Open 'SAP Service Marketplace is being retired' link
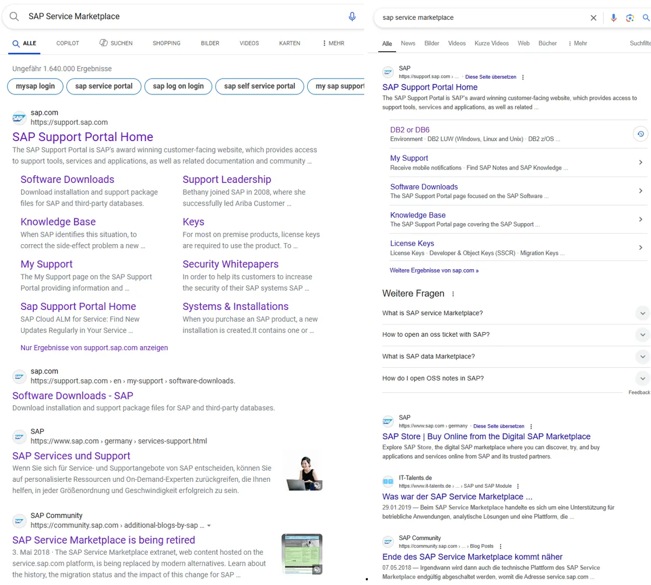The height and width of the screenshot is (585, 651). [x=104, y=540]
